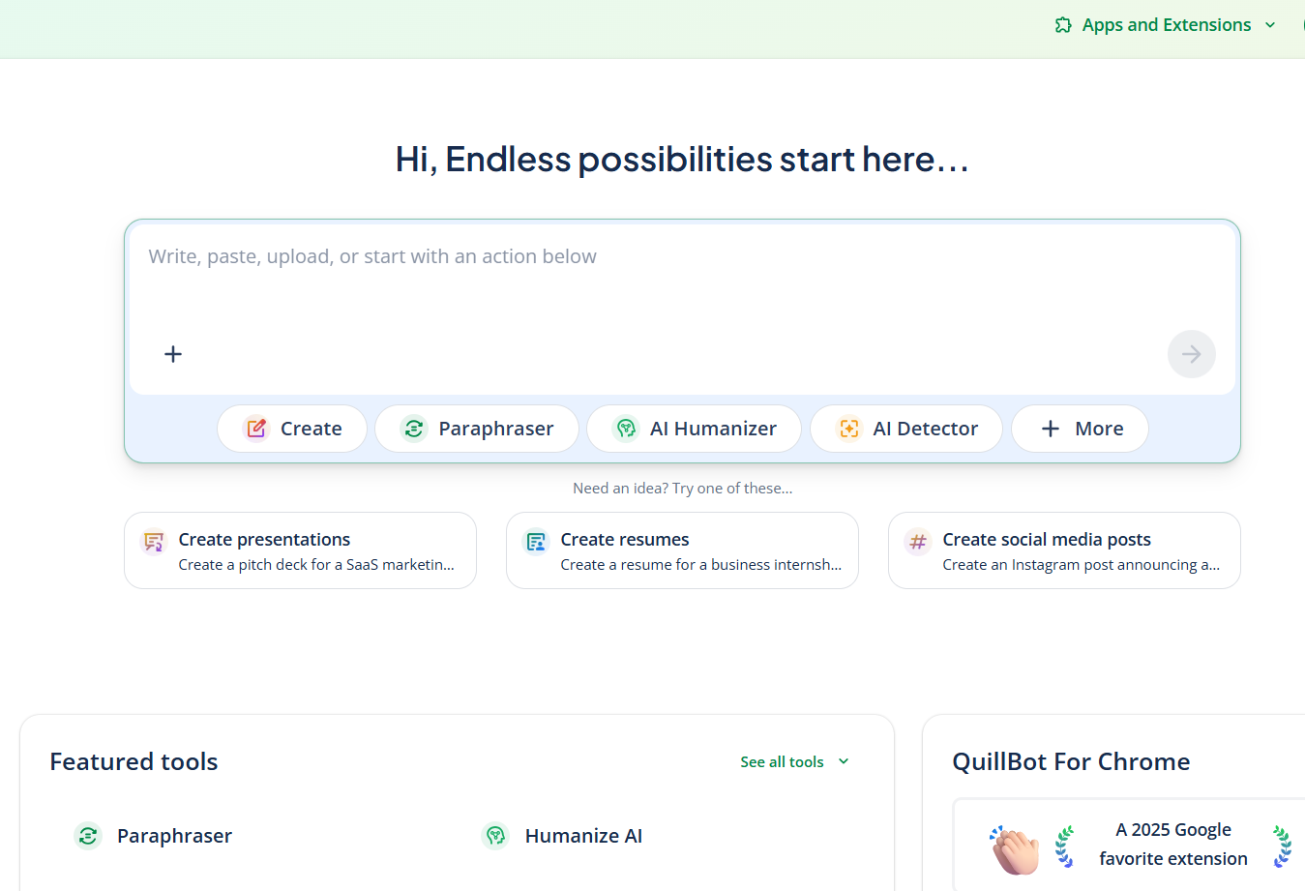Click the Create pencil icon
This screenshot has height=891, width=1305.
click(256, 429)
